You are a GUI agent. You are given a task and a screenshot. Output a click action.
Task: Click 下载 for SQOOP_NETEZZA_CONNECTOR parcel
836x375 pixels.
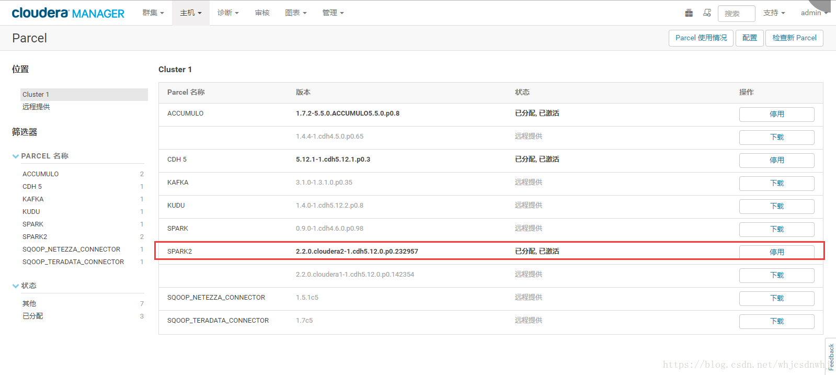pos(776,298)
